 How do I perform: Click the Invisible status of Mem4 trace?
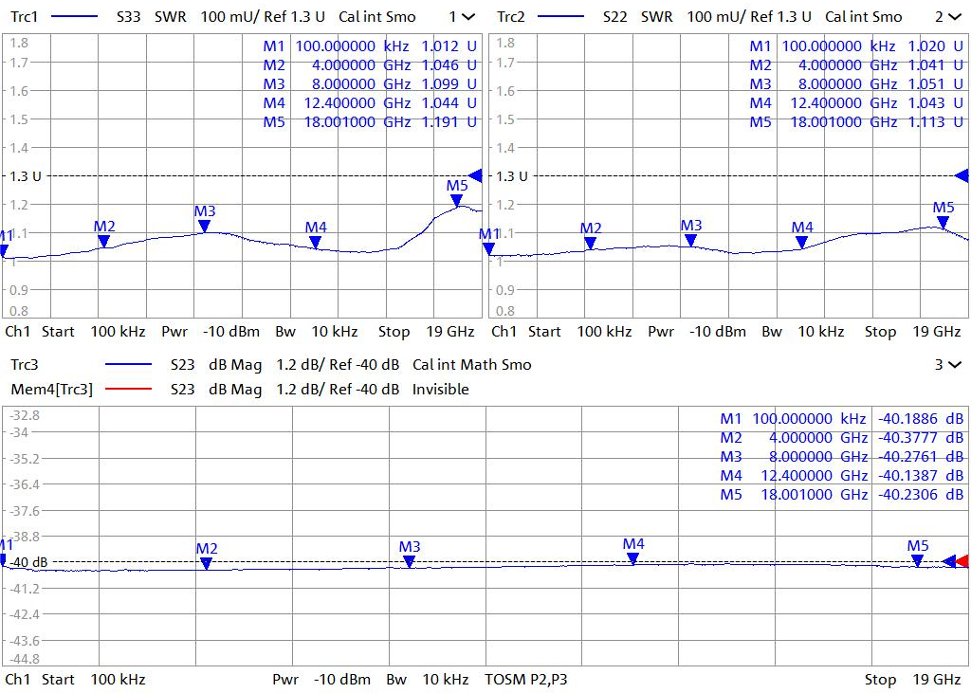coord(440,390)
